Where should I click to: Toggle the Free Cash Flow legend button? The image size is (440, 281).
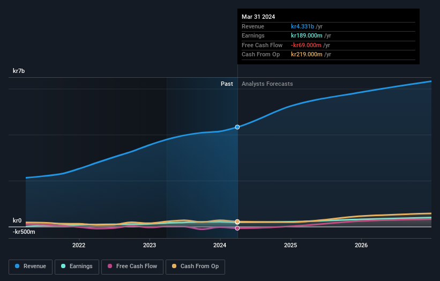[132, 267]
